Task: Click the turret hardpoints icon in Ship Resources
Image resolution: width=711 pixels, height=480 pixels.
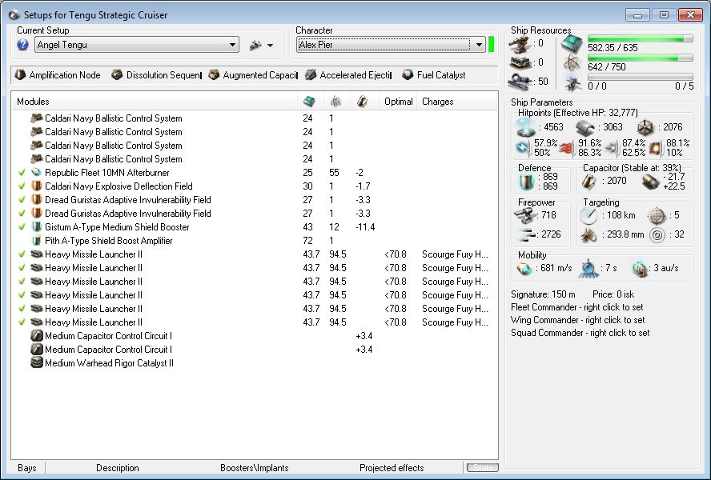Action: coord(520,45)
